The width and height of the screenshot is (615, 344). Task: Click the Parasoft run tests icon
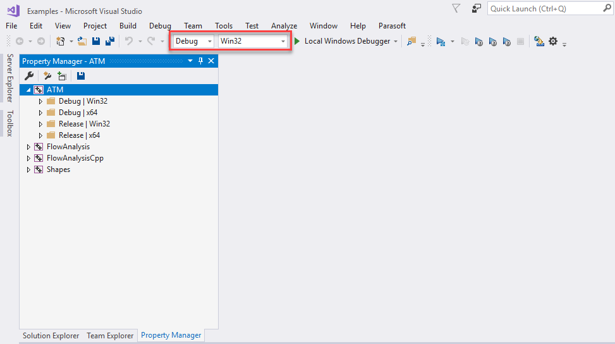pos(441,42)
